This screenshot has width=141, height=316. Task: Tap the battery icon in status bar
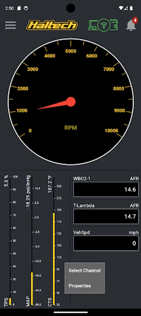(131, 8)
